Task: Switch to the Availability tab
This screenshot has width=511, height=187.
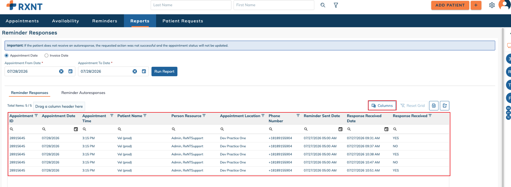Action: (65, 21)
